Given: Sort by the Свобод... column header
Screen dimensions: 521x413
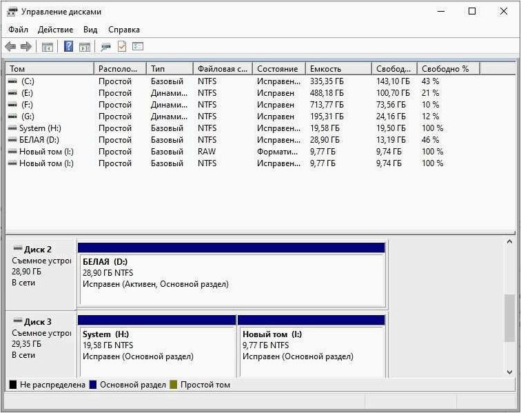Looking at the screenshot, I should pos(394,69).
